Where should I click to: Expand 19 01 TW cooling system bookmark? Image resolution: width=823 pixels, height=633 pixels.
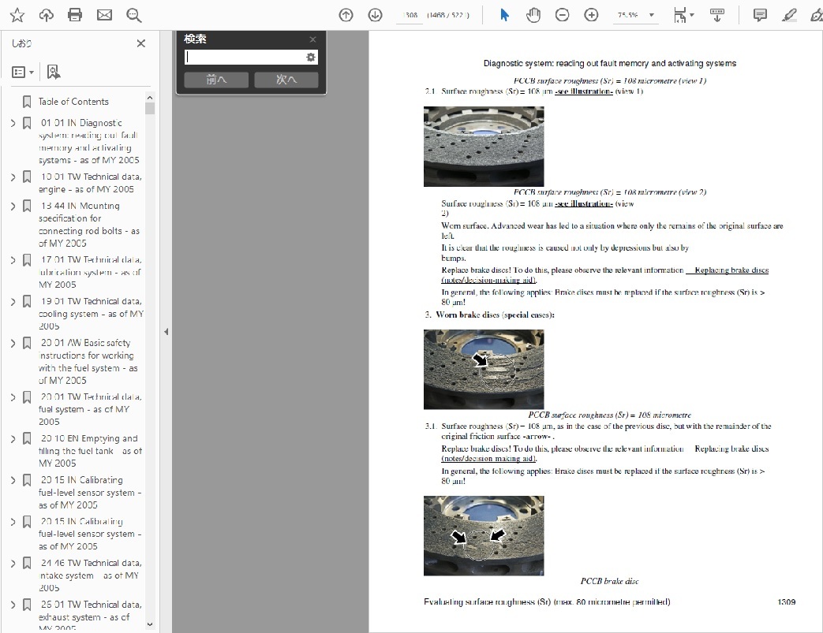(13, 302)
